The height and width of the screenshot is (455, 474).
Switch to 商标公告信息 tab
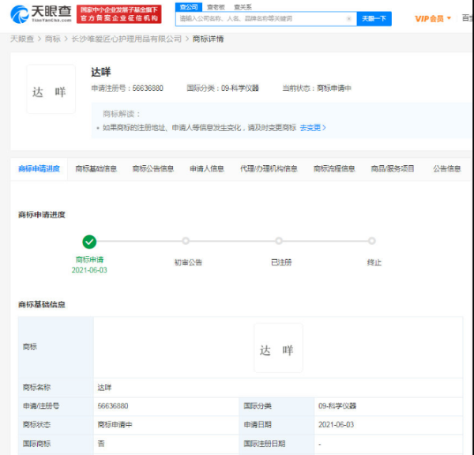(x=153, y=169)
